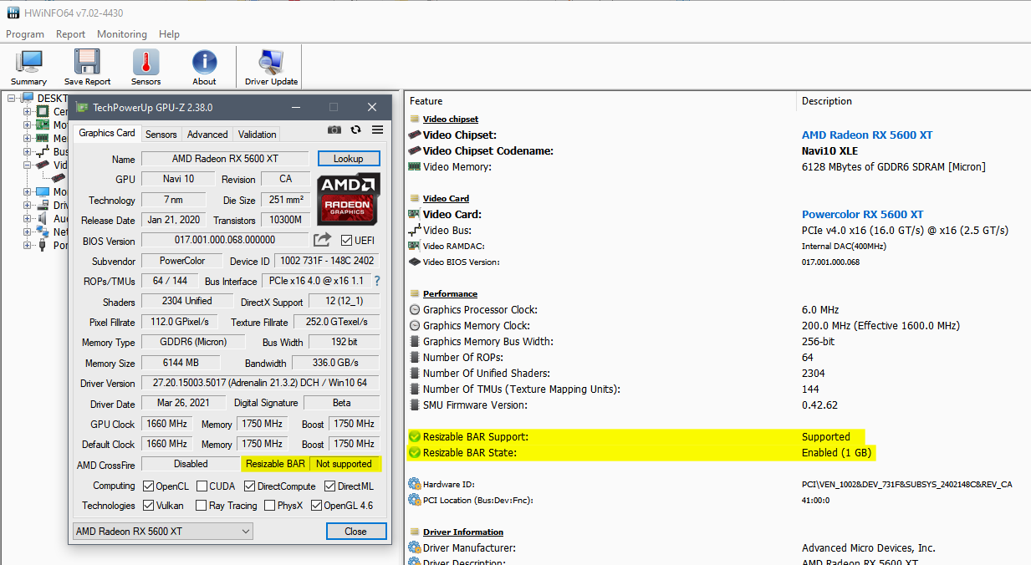
Task: Click the Device ID field in GPU-Z
Action: [329, 261]
